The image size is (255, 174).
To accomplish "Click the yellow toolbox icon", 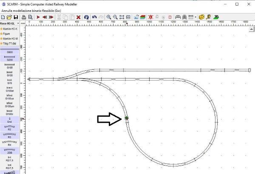I will pyautogui.click(x=201, y=17).
